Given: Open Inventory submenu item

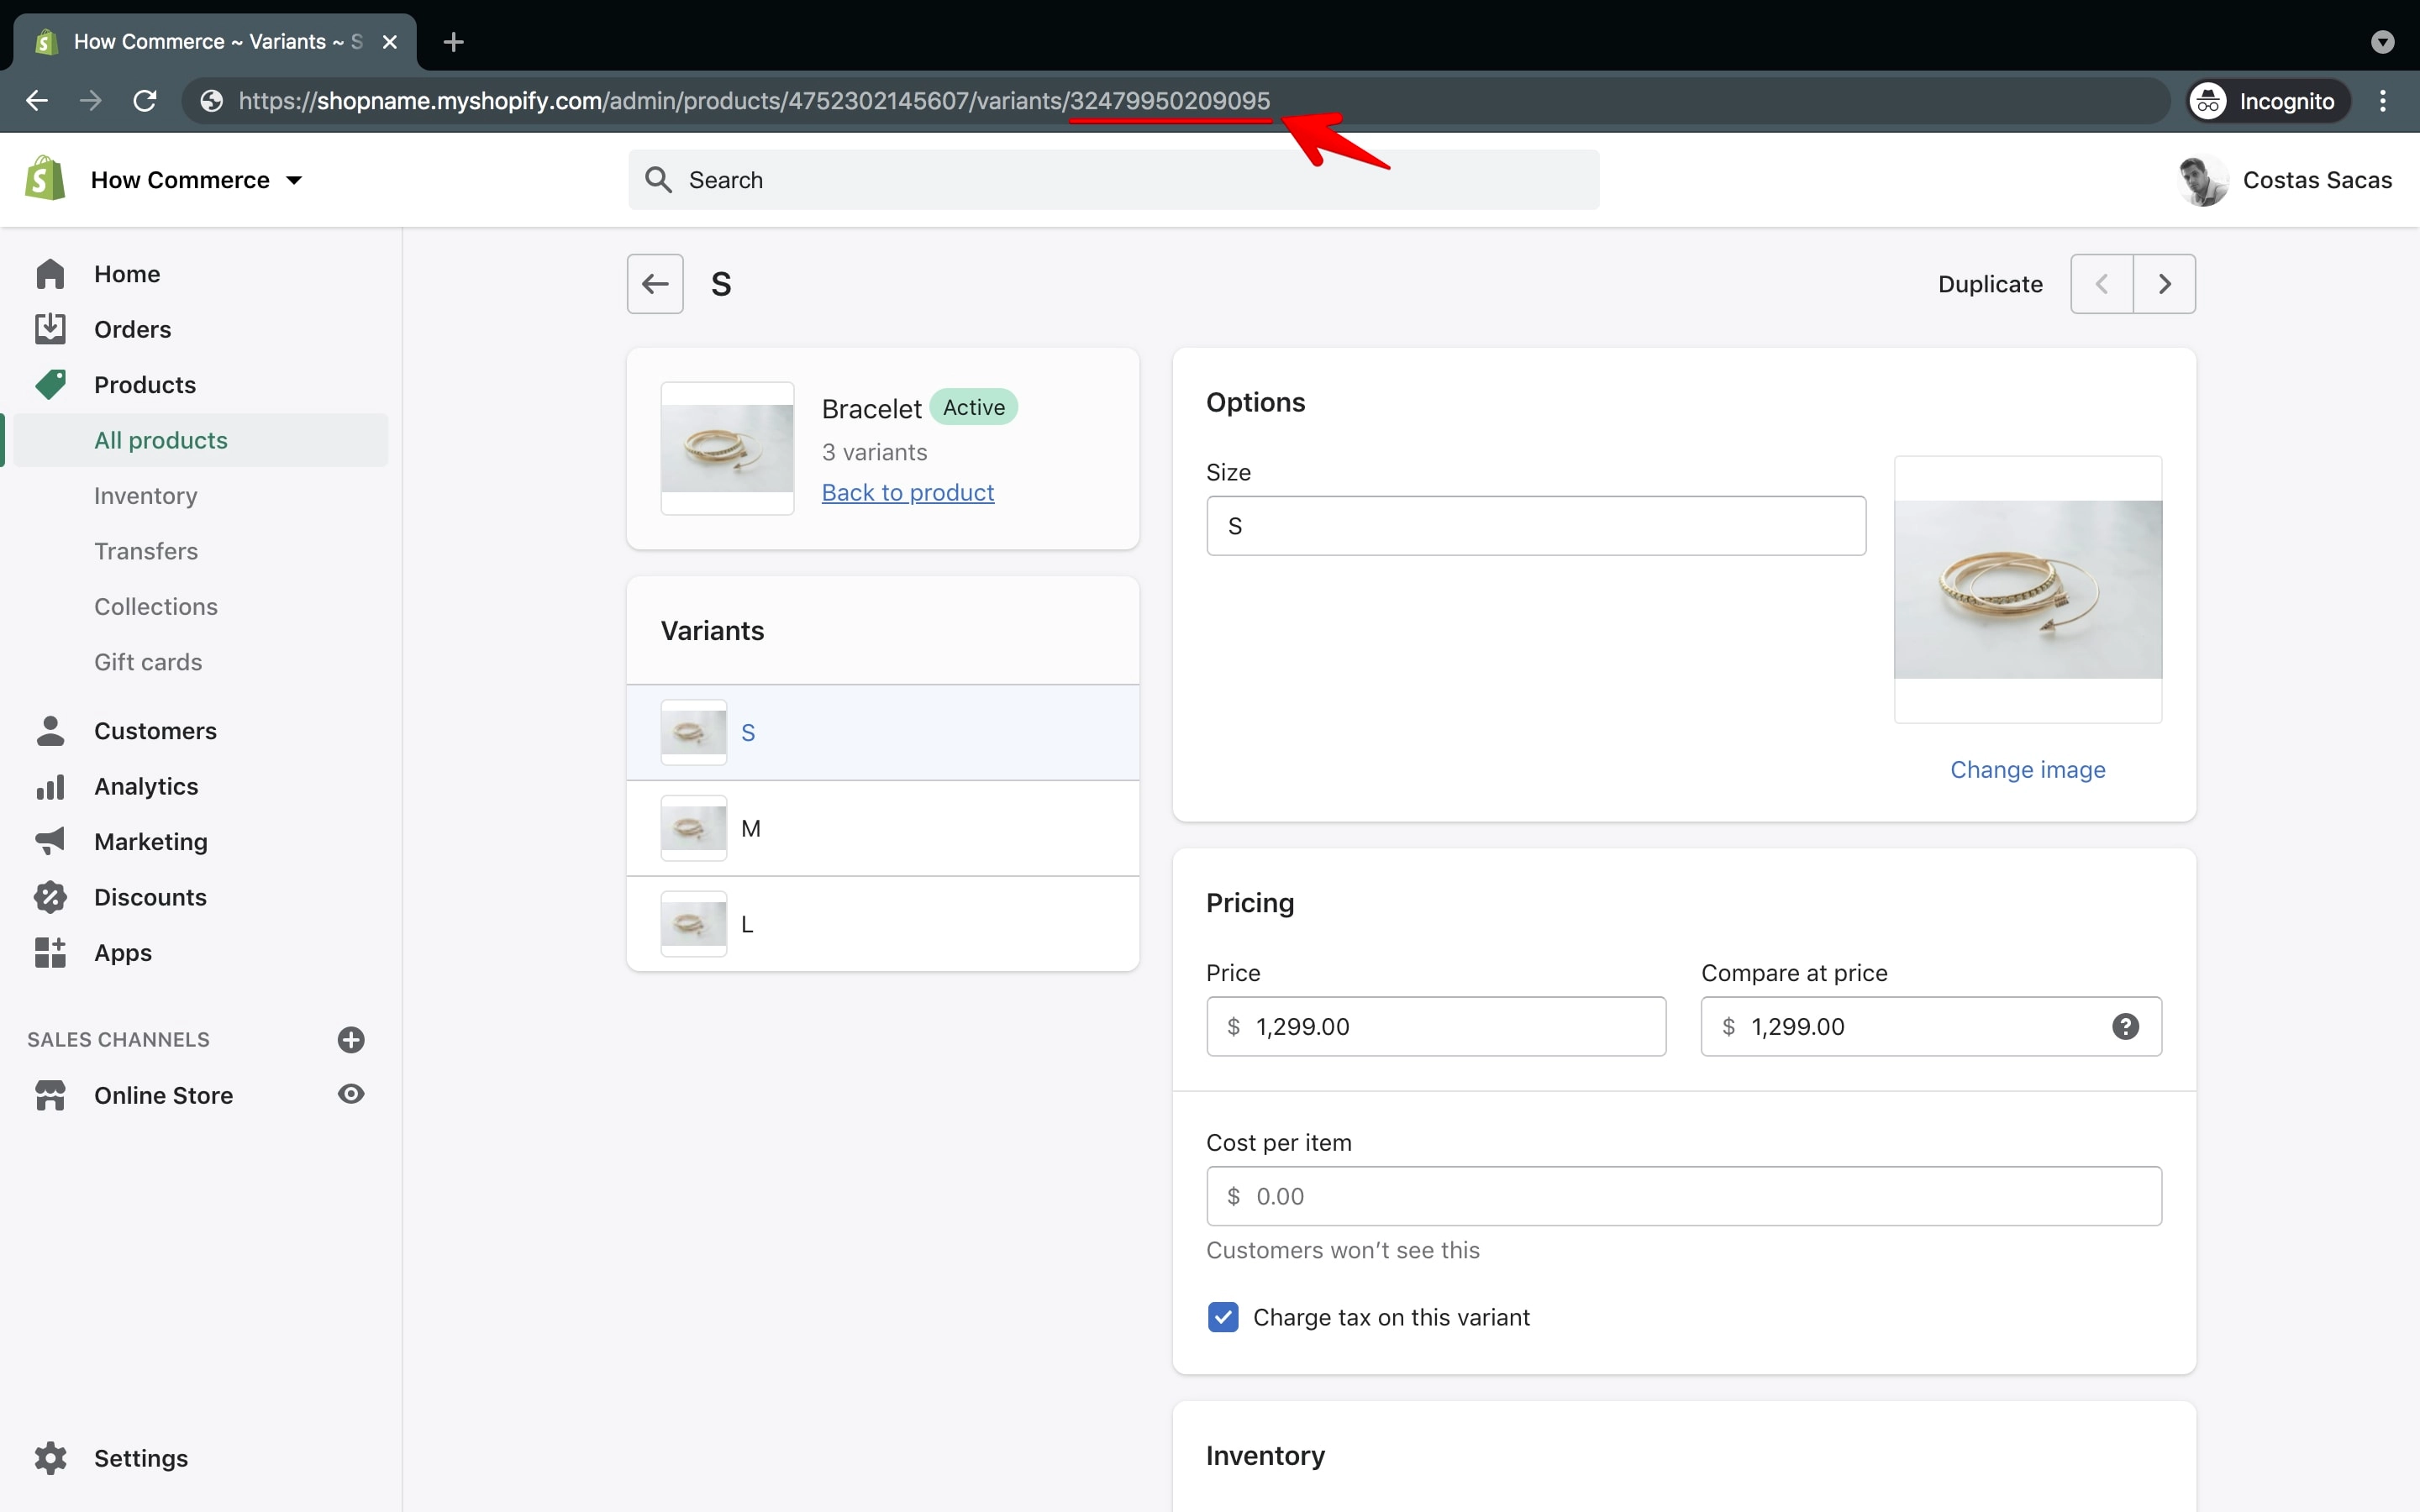Looking at the screenshot, I should click(145, 496).
